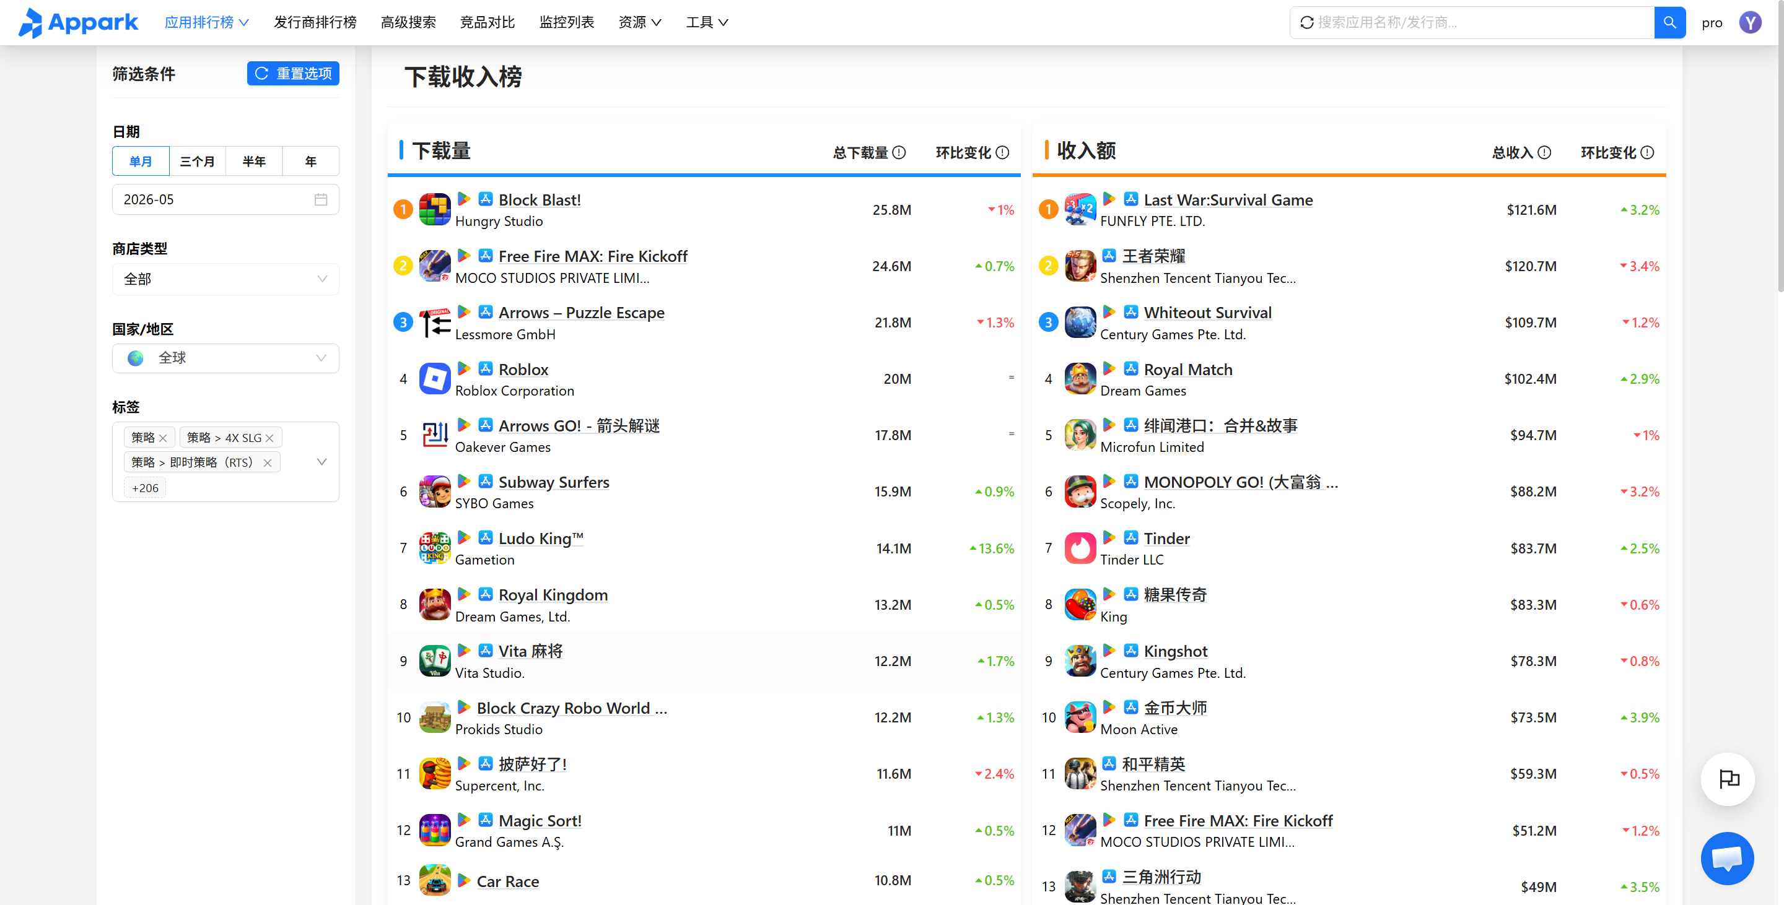
Task: Click Tinder app icon
Action: [1080, 548]
